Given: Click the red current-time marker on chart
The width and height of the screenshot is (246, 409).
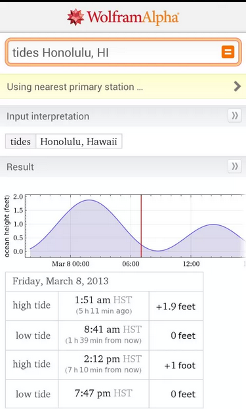Looking at the screenshot, I should [141, 226].
